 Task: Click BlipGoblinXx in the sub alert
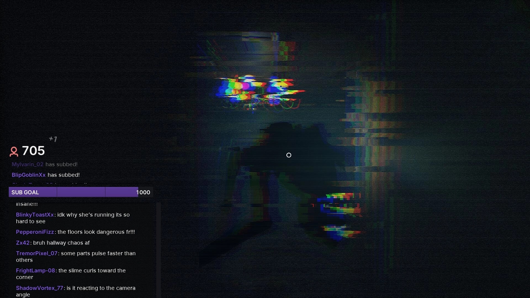[x=29, y=175]
